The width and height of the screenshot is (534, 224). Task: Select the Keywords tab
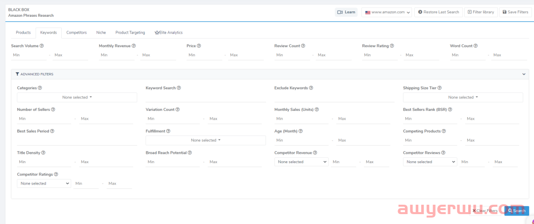coord(48,33)
